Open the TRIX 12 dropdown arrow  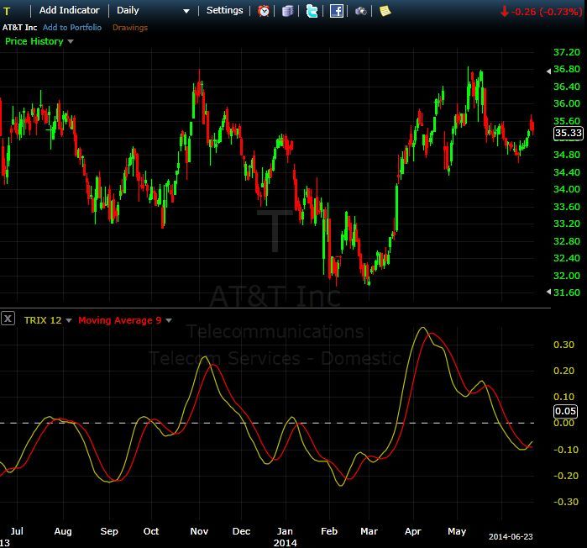69,320
